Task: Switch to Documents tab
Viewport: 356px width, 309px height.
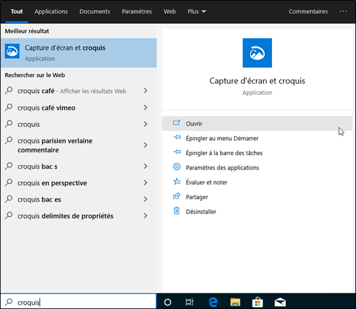Action: (95, 11)
